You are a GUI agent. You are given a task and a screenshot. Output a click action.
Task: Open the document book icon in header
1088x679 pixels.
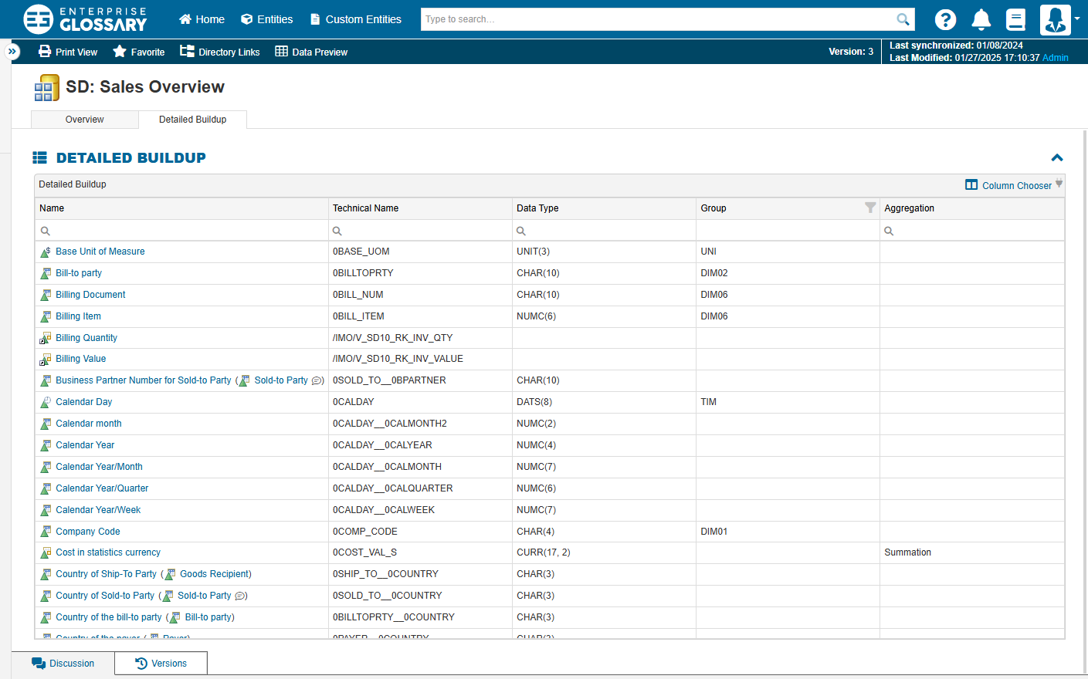[x=1016, y=19]
